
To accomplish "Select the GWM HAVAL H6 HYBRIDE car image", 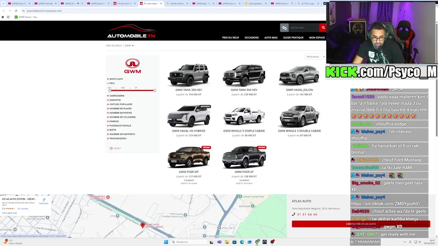I will coord(189,116).
